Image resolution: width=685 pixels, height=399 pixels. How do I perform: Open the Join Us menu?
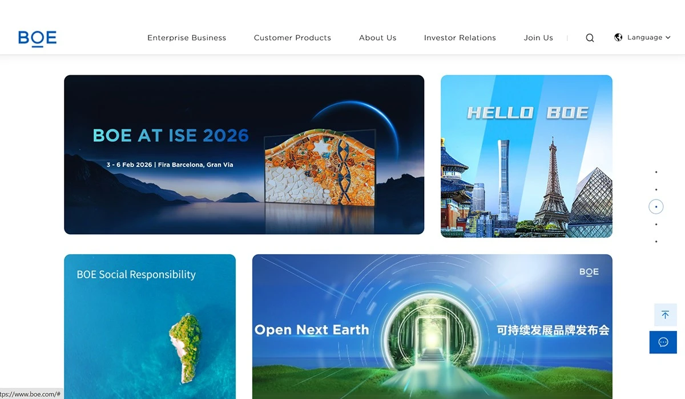tap(538, 38)
